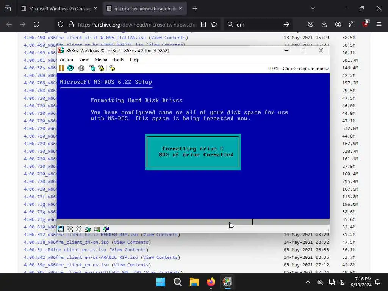
Task: Open the Windows Start menu
Action: (x=161, y=282)
